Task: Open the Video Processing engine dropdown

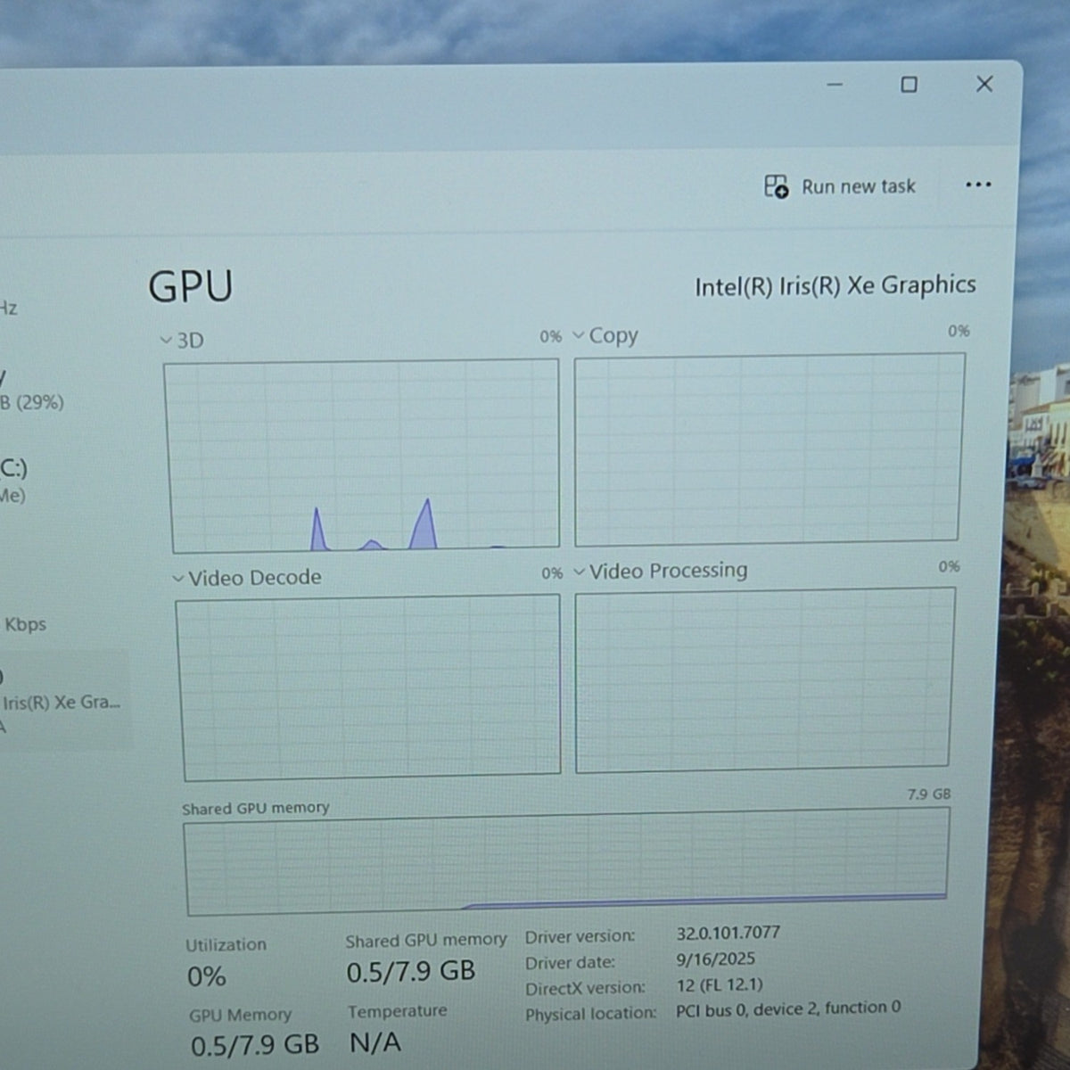Action: point(661,571)
